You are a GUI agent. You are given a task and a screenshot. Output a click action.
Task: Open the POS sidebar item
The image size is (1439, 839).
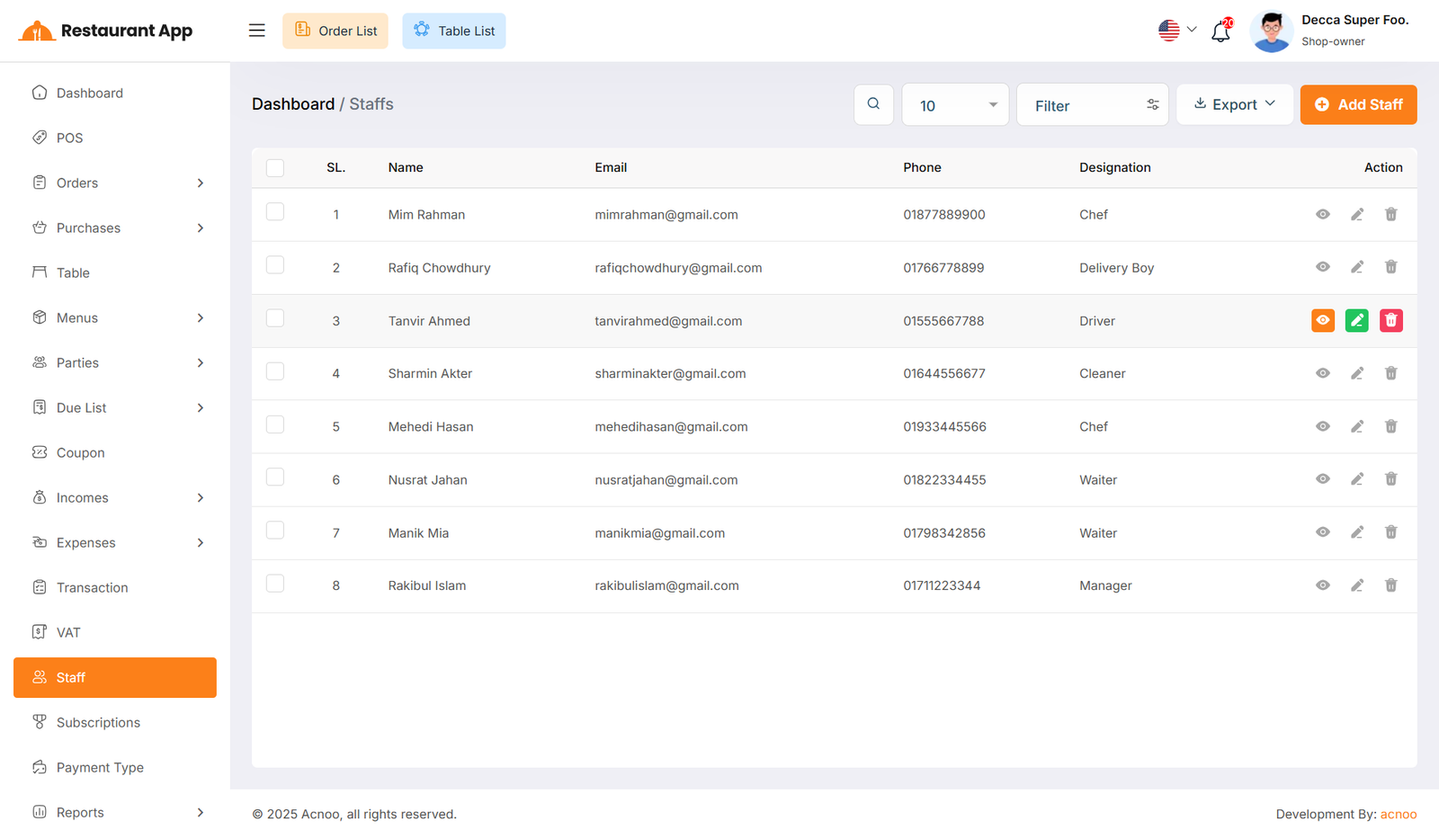click(x=69, y=138)
